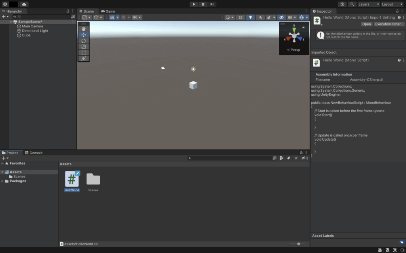Click the Execution Order button
The image size is (406, 253).
coord(389,24)
